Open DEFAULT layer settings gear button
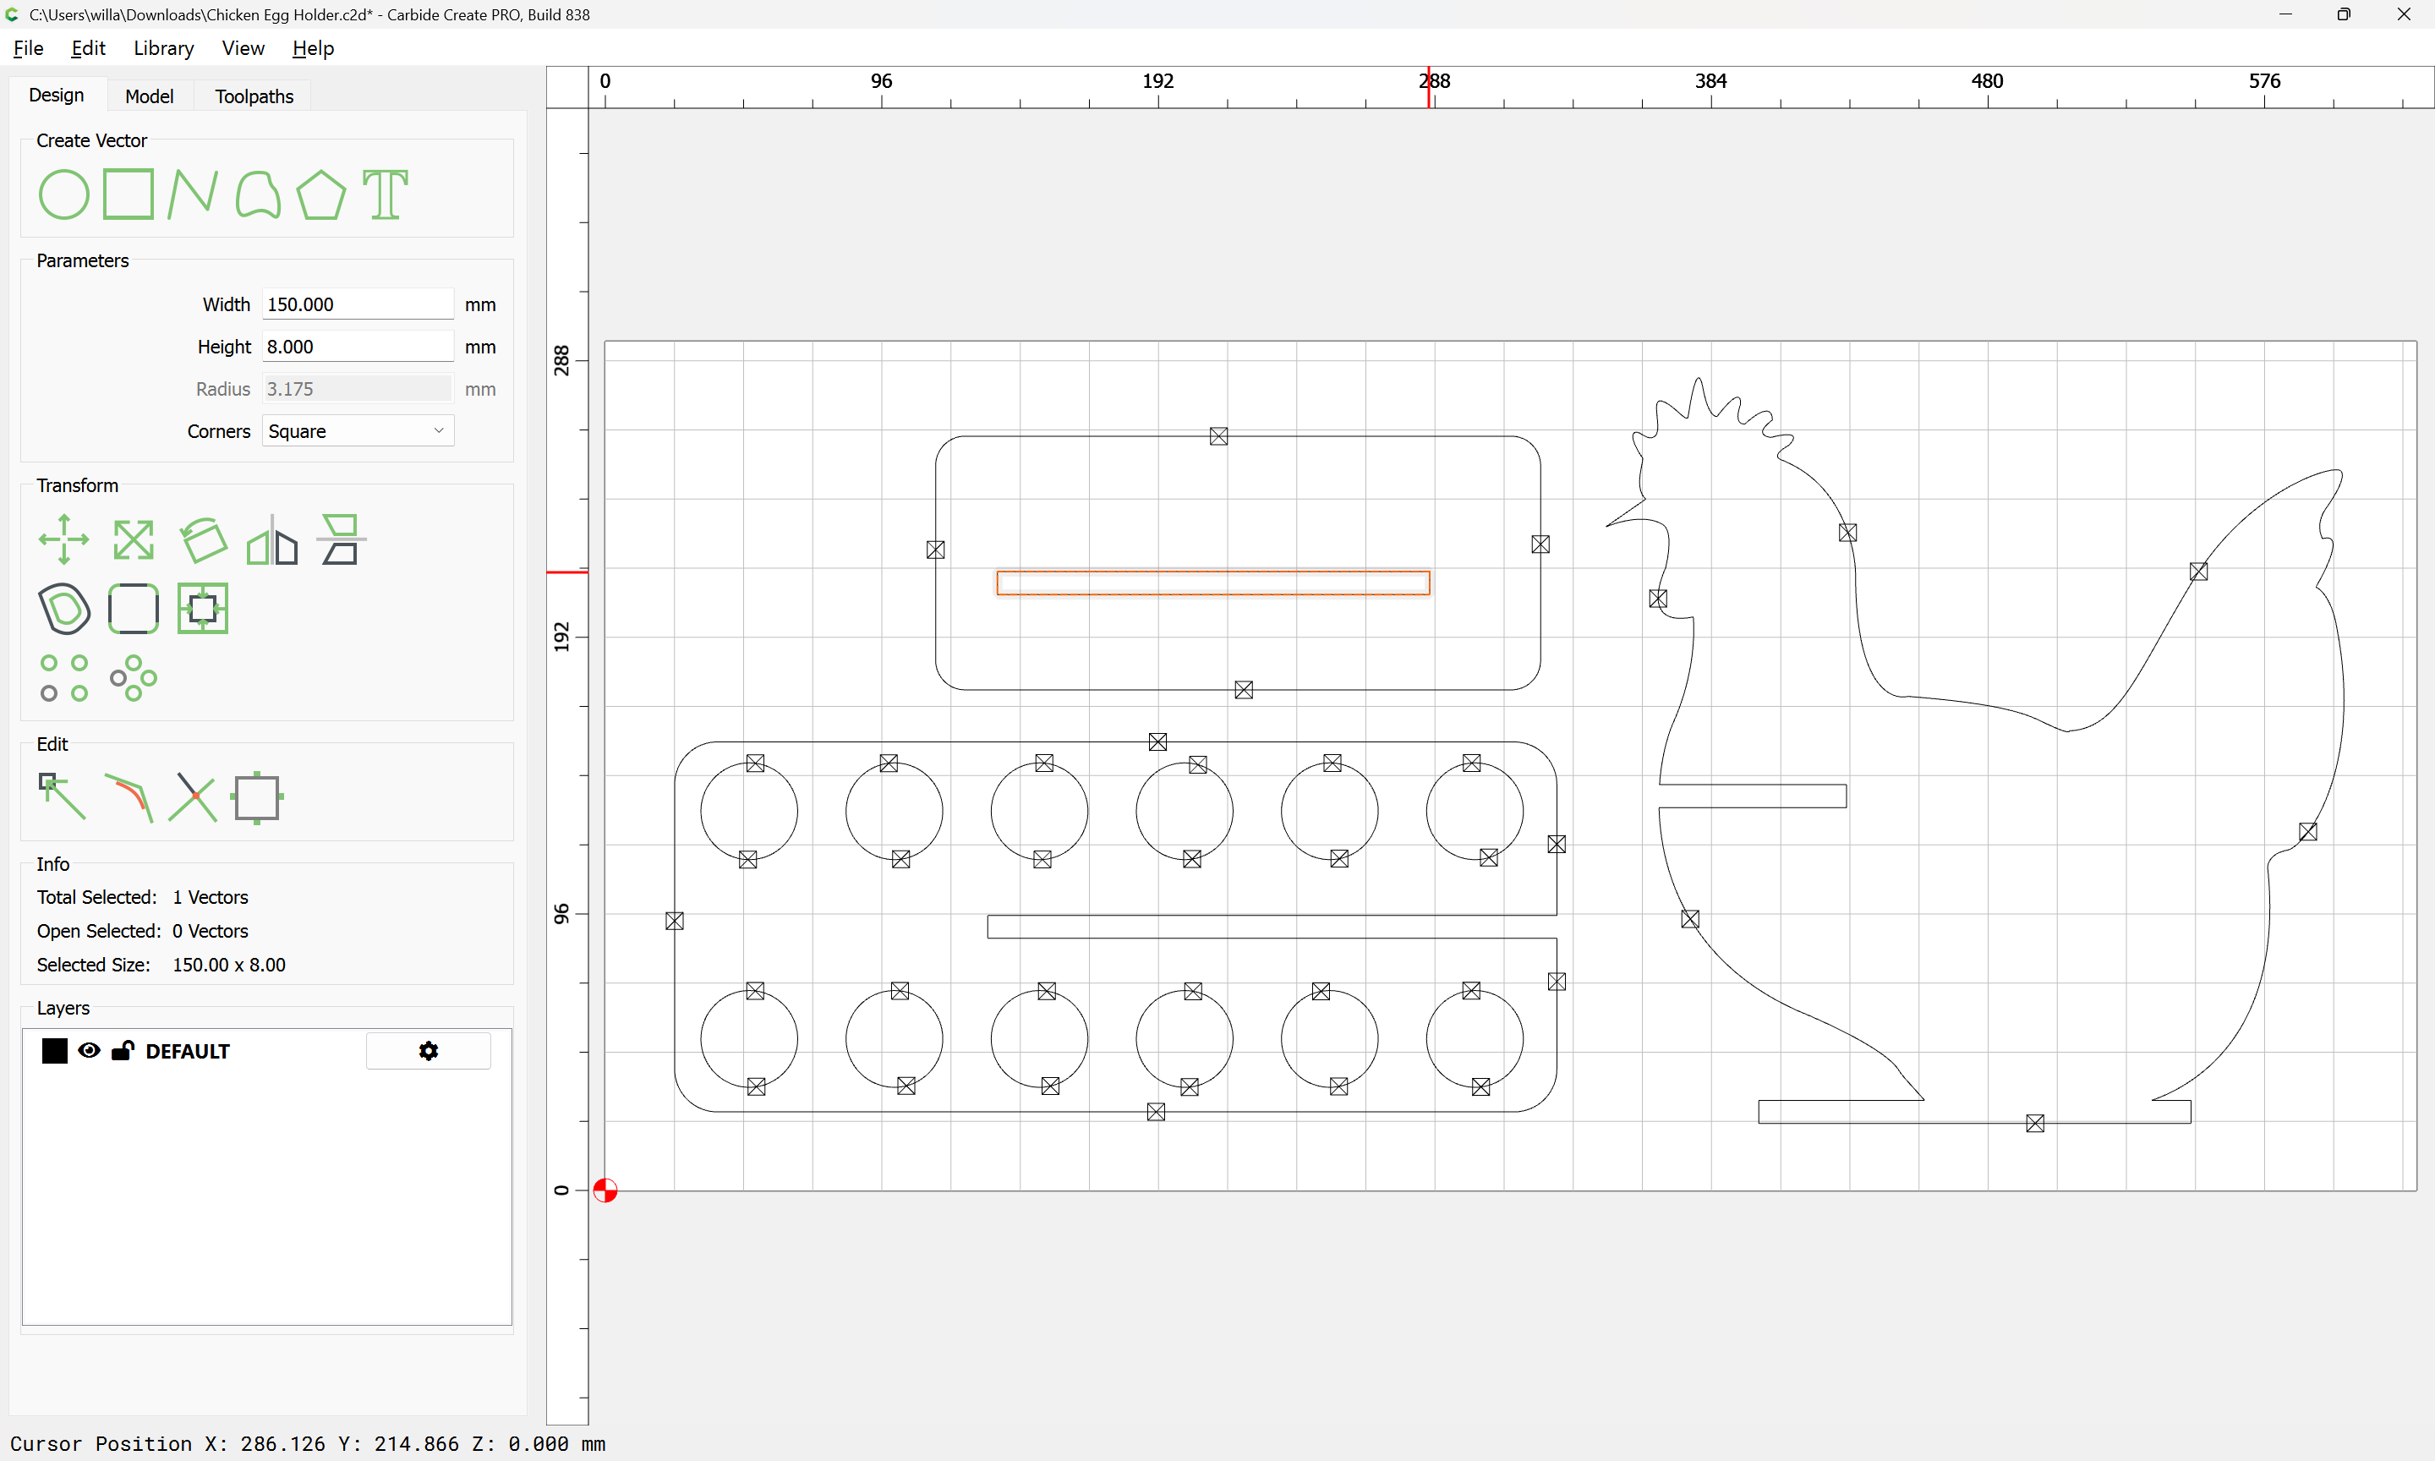 [x=428, y=1050]
